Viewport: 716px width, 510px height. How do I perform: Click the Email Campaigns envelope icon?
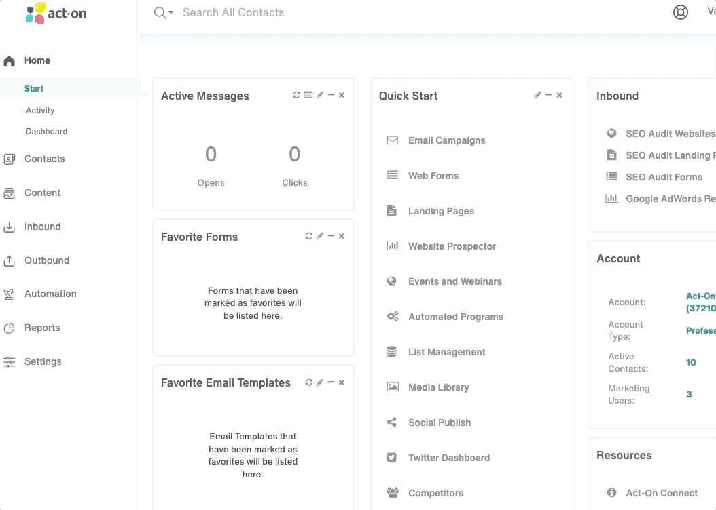pyautogui.click(x=392, y=140)
